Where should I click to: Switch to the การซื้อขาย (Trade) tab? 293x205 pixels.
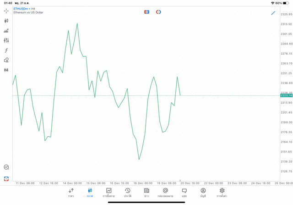(109, 193)
